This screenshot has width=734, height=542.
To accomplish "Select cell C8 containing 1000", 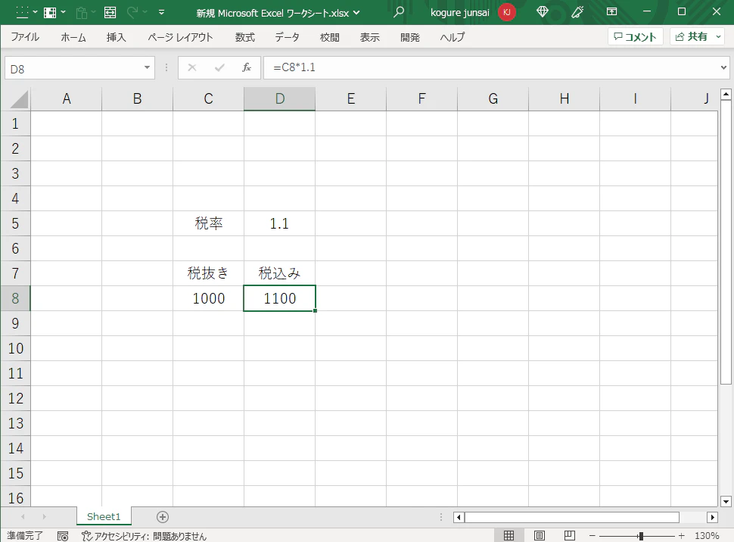I will (208, 298).
